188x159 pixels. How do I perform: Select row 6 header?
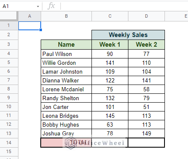click(x=9, y=72)
